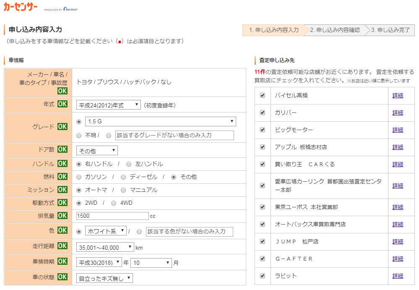Open 詳細 link for G-AFTER
This screenshot has width=419, height=290.
coord(398,259)
